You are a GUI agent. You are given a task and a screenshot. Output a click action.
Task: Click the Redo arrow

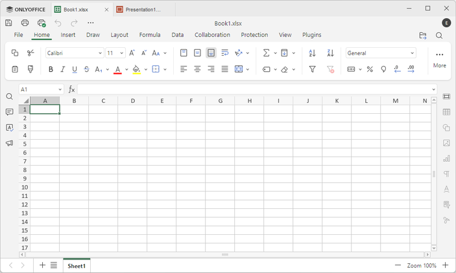click(x=75, y=23)
